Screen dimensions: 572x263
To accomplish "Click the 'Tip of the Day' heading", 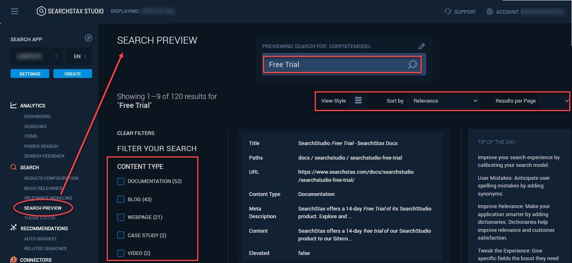I will 496,142.
